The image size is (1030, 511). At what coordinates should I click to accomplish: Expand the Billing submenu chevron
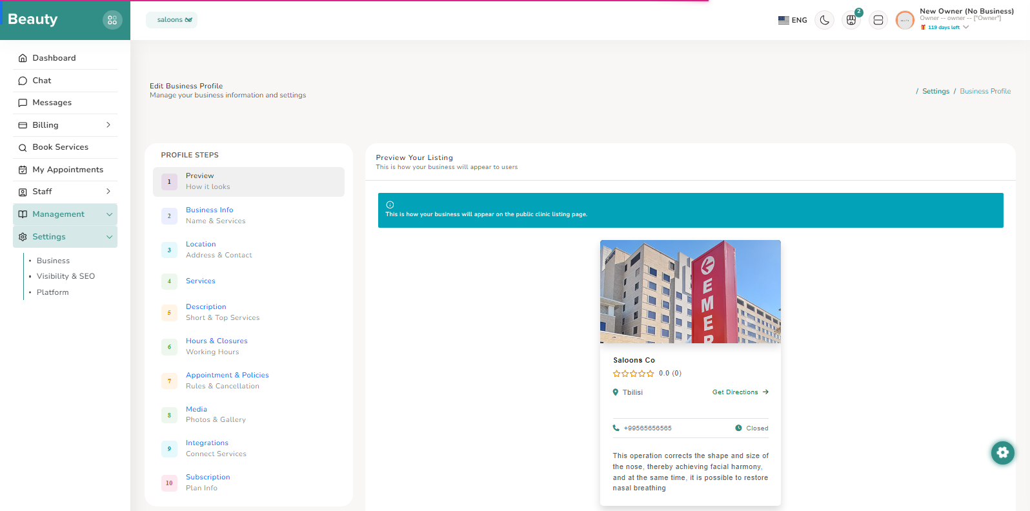tap(108, 125)
